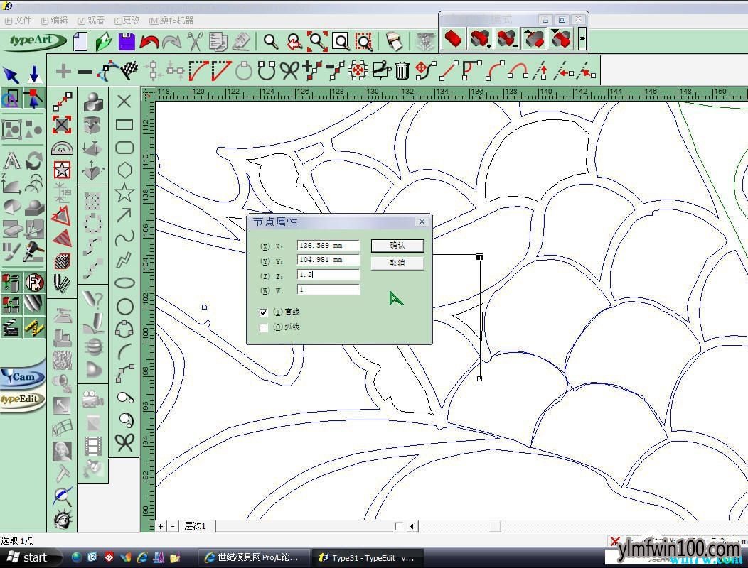
Task: Click the purple Save floppy disk icon
Action: pos(127,41)
